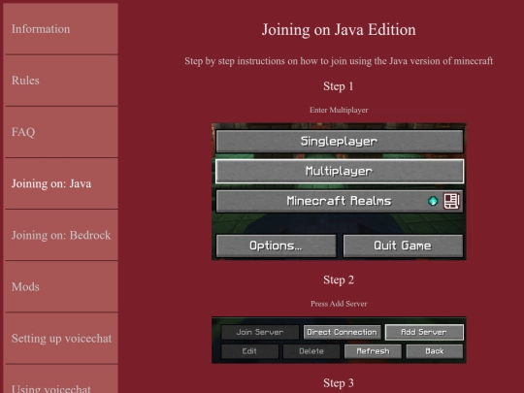Click the highlighted Add Server button
This screenshot has width=524, height=393.
pyautogui.click(x=424, y=332)
